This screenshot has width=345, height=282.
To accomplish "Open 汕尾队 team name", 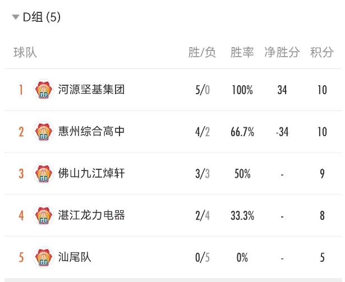I will point(75,257).
